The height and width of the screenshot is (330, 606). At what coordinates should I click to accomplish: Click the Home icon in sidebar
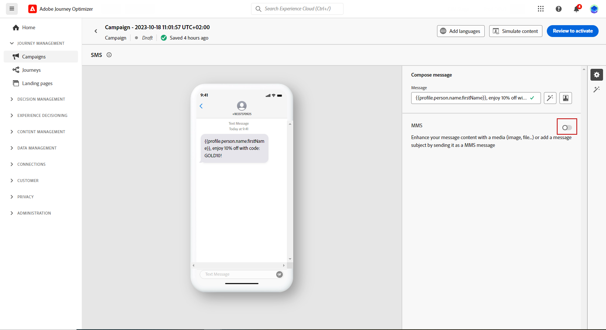click(x=16, y=27)
